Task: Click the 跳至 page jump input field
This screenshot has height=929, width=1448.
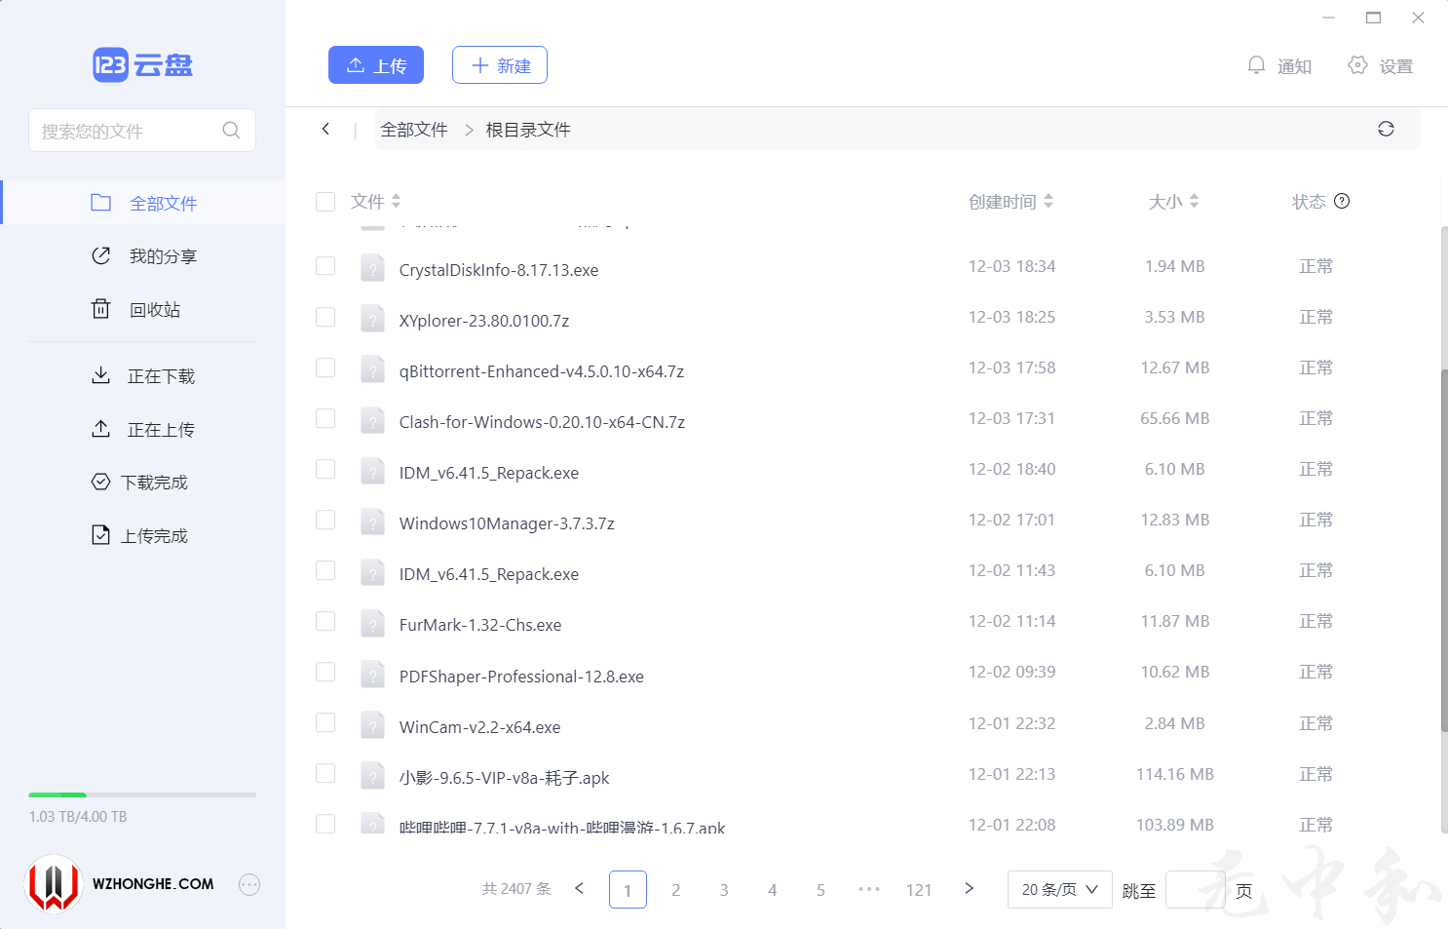Action: click(x=1195, y=889)
